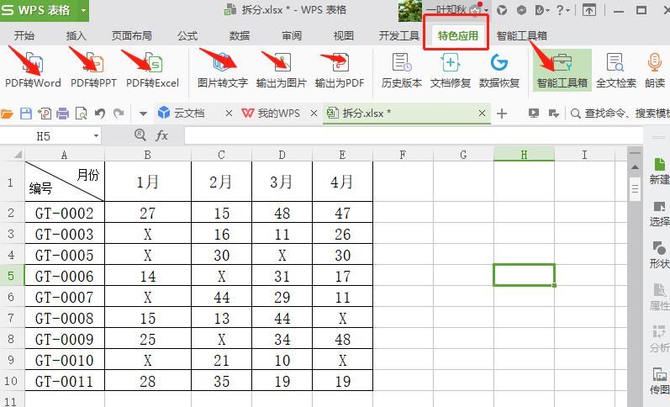Image resolution: width=670 pixels, height=407 pixels.
Task: Open 新建 in right sidebar
Action: pyautogui.click(x=659, y=171)
